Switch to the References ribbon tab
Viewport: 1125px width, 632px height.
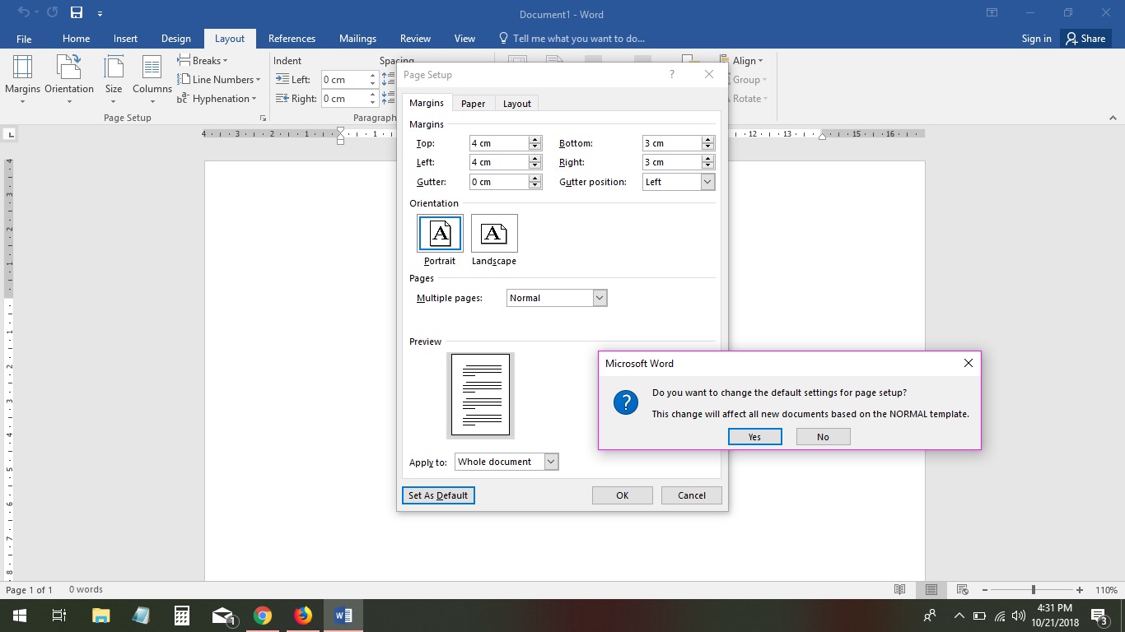292,39
